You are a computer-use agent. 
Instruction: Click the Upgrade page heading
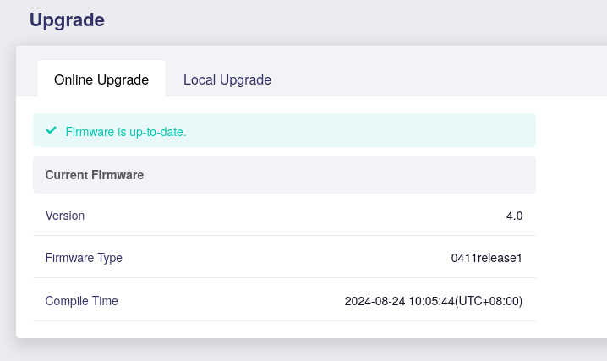coord(67,19)
